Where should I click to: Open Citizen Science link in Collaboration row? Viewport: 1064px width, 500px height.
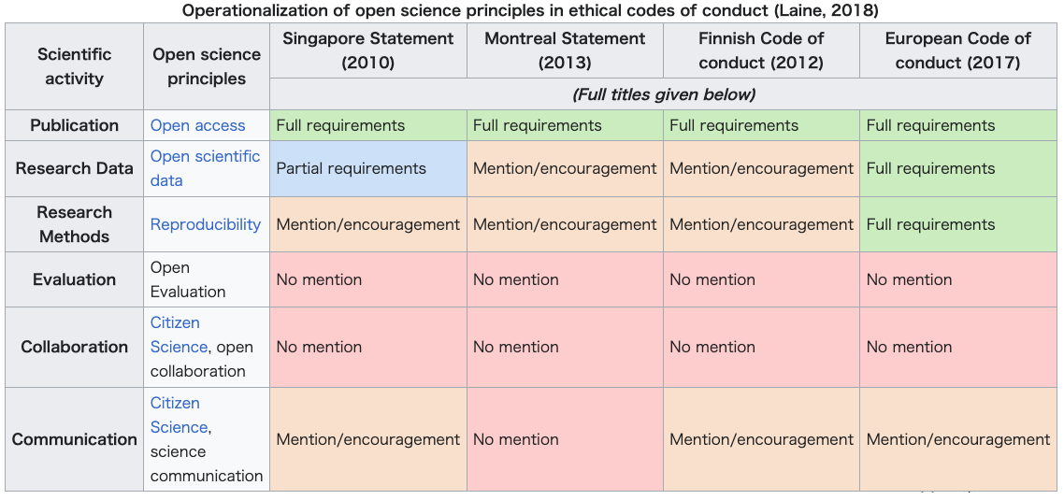(180, 335)
